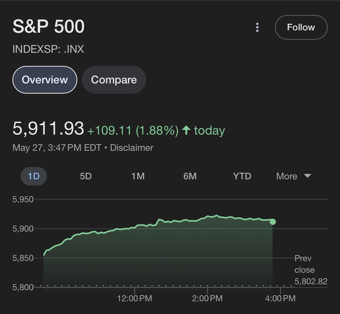Open the Disclaimer link
Screen dimensions: 340x314
tap(131, 148)
